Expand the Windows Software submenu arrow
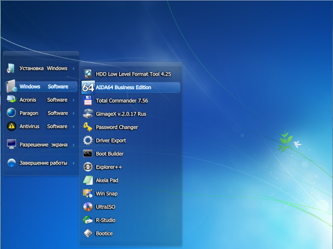Screen dimensions: 333x249 [74, 87]
